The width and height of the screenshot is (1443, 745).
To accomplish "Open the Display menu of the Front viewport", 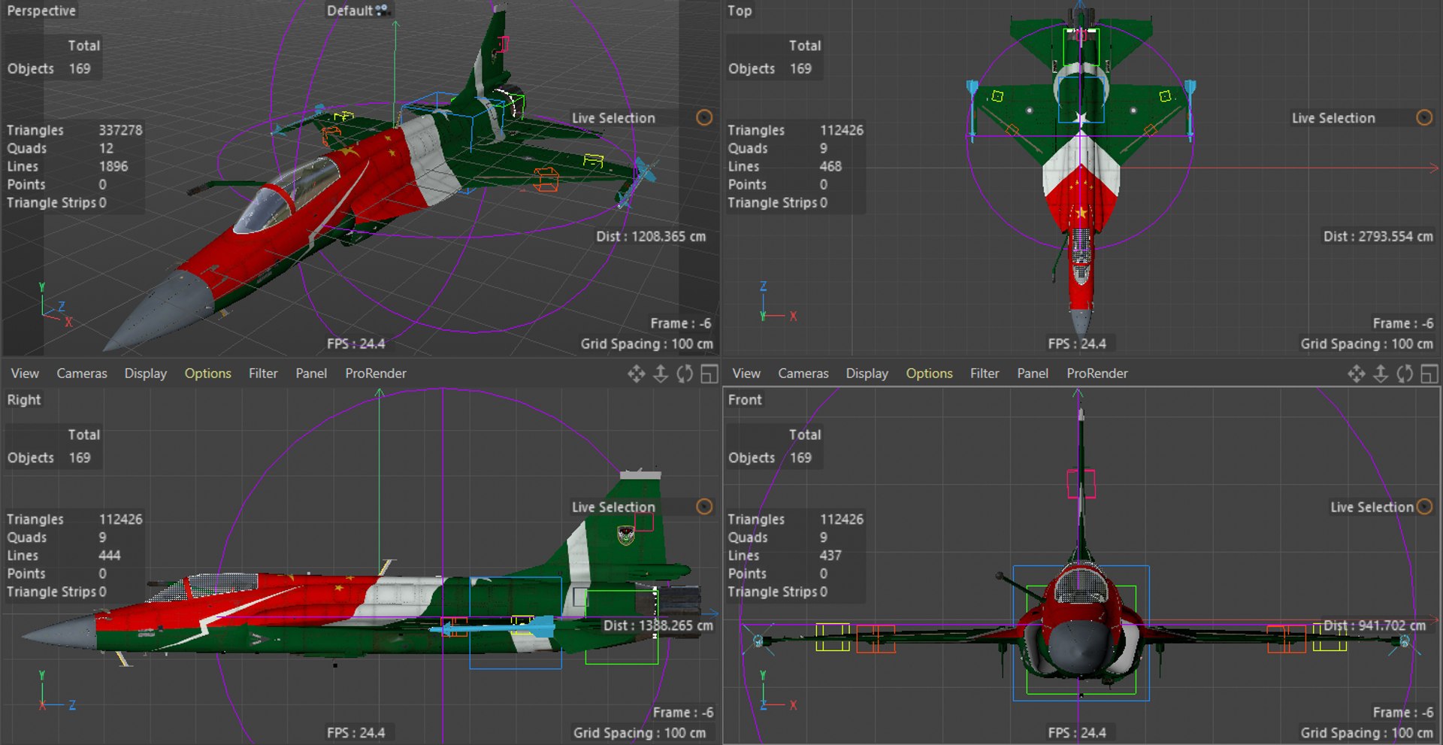I will pos(867,374).
